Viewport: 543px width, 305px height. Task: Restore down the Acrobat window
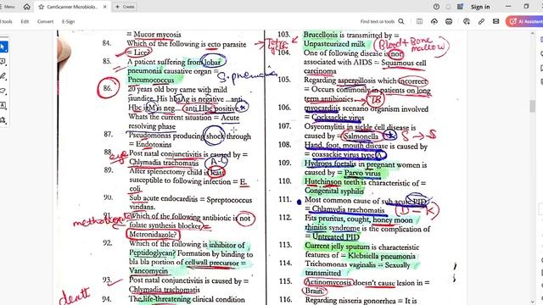tap(526, 7)
